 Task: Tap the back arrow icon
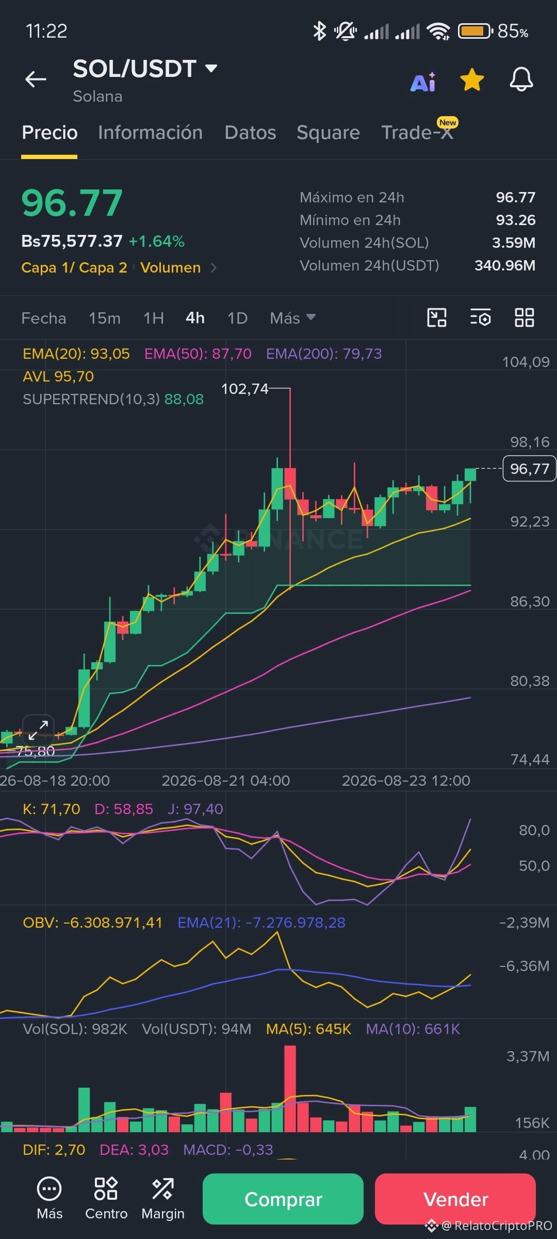[x=36, y=79]
